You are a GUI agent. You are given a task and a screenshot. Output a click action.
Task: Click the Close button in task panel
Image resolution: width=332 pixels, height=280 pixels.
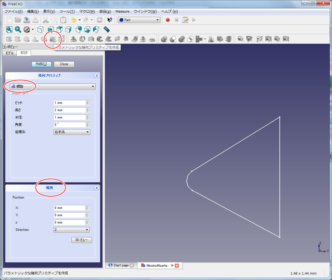[x=64, y=64]
